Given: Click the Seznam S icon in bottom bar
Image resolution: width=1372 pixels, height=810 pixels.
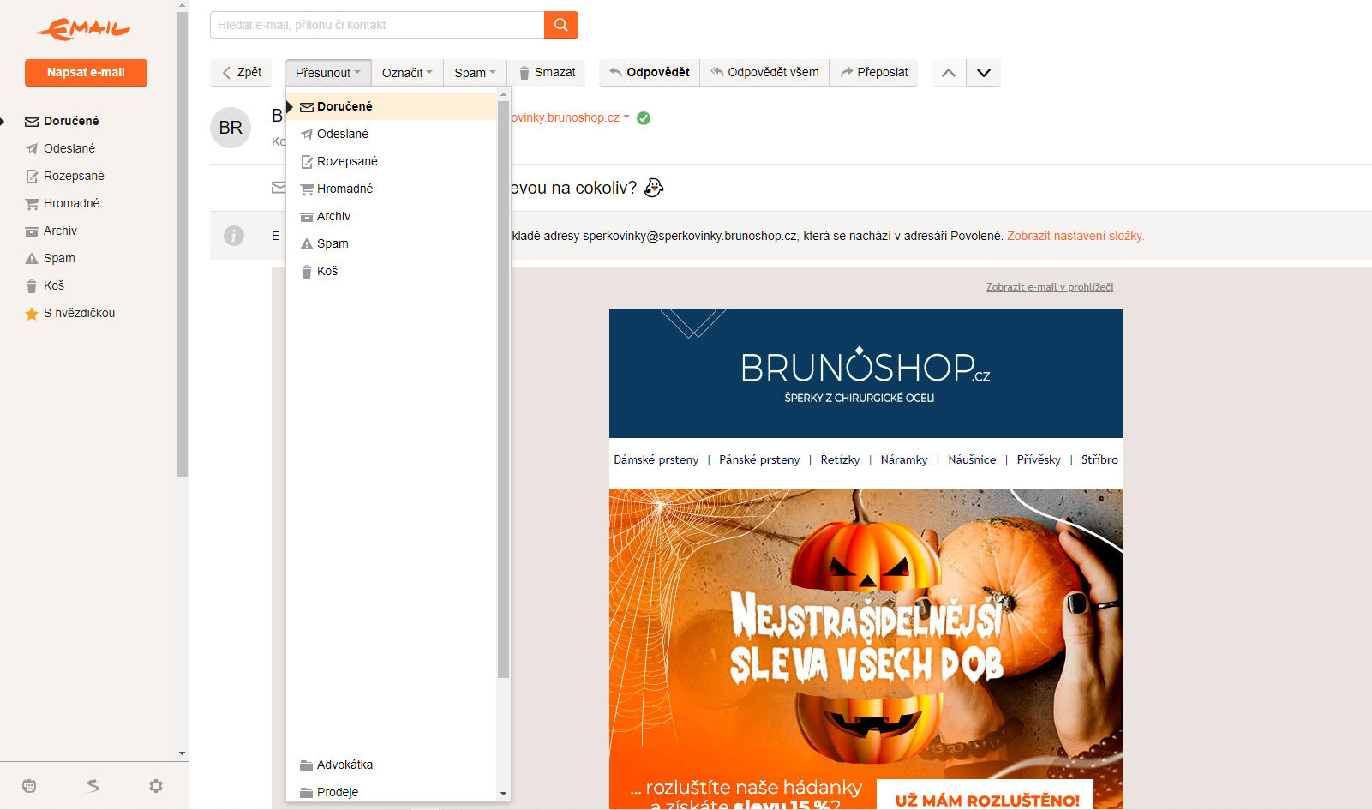Looking at the screenshot, I should click(x=93, y=786).
